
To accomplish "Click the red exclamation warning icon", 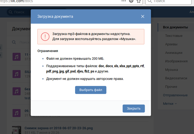I will tap(45, 37).
